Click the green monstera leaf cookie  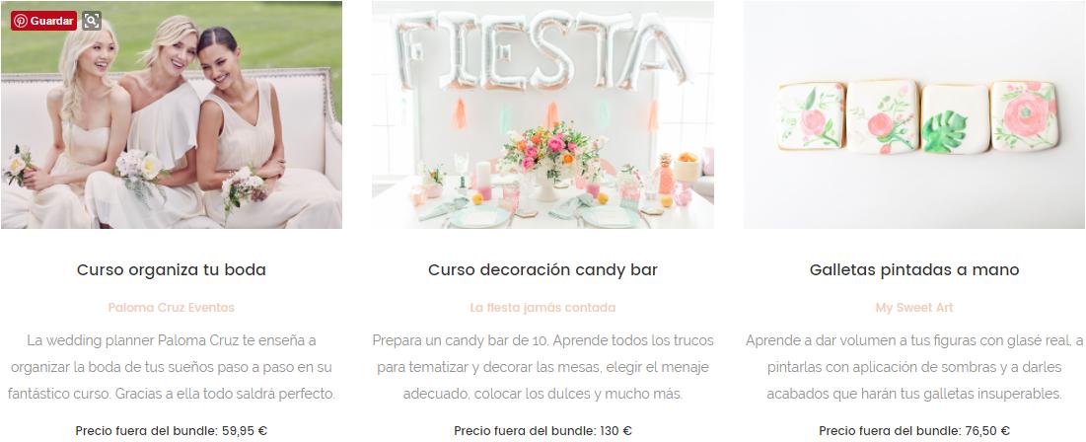click(x=956, y=119)
